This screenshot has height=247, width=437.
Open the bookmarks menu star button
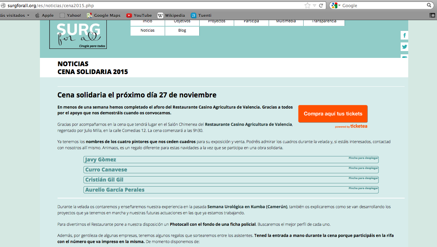pos(433,15)
